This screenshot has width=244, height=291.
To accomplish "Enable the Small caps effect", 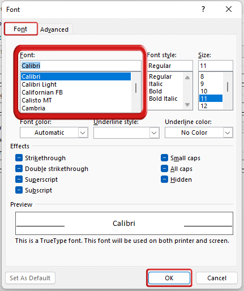I will (164, 158).
